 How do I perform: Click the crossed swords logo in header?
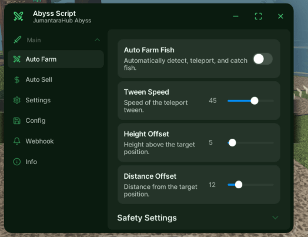click(18, 16)
